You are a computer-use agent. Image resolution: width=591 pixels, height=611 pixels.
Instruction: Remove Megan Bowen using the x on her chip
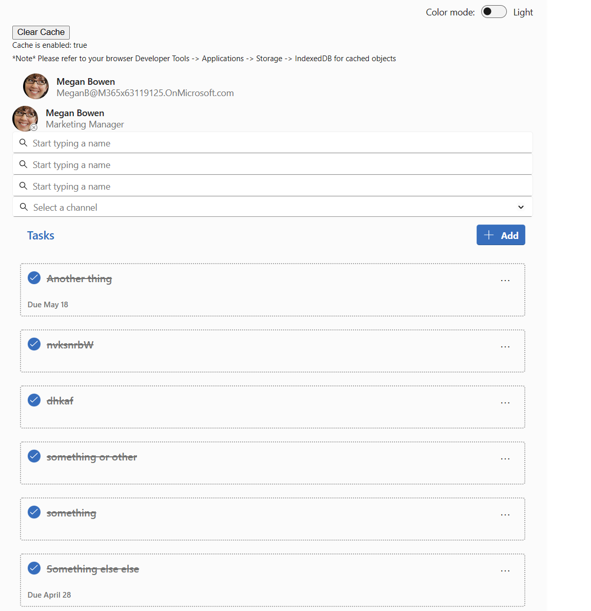(33, 127)
